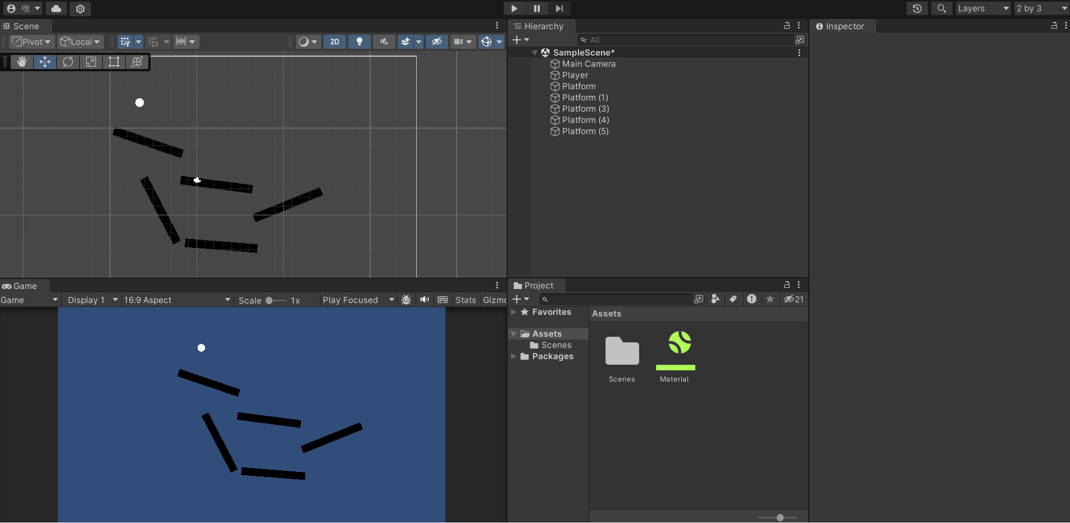Image resolution: width=1070 pixels, height=523 pixels.
Task: Select the Hand tool in Scene toolbar
Action: pos(22,62)
